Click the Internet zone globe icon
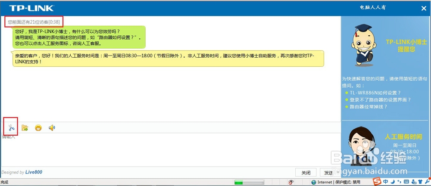This screenshot has height=186, width=431. pos(314,182)
